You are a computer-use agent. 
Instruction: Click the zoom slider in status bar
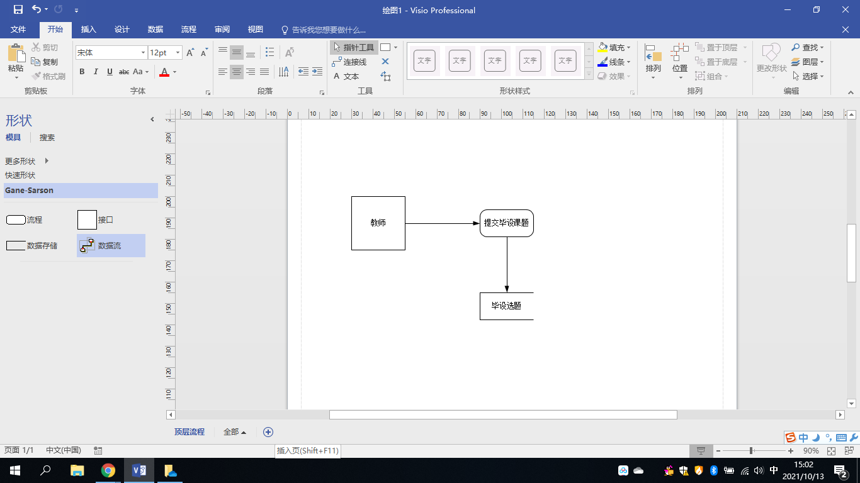click(x=752, y=451)
